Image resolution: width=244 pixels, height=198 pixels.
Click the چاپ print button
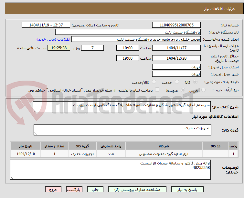[95, 190]
